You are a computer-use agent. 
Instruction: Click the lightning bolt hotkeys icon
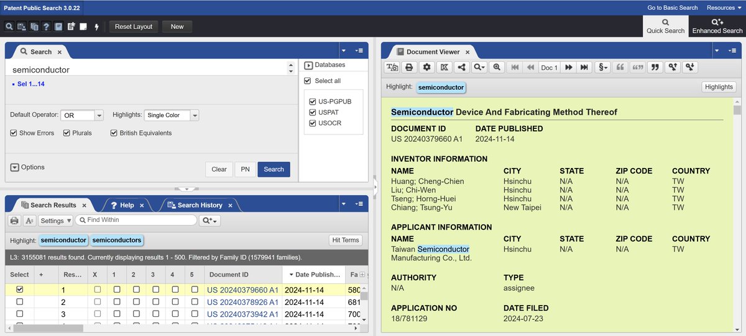(96, 27)
